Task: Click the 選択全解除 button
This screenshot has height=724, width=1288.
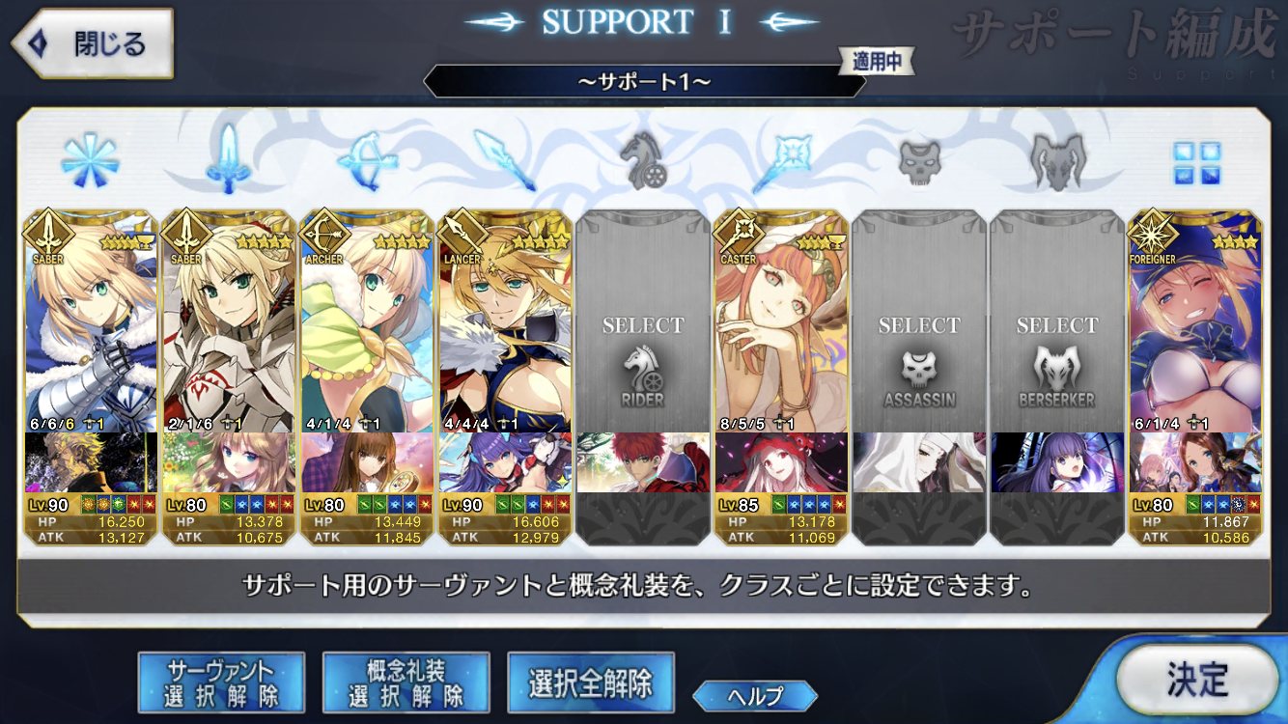Action: (590, 682)
